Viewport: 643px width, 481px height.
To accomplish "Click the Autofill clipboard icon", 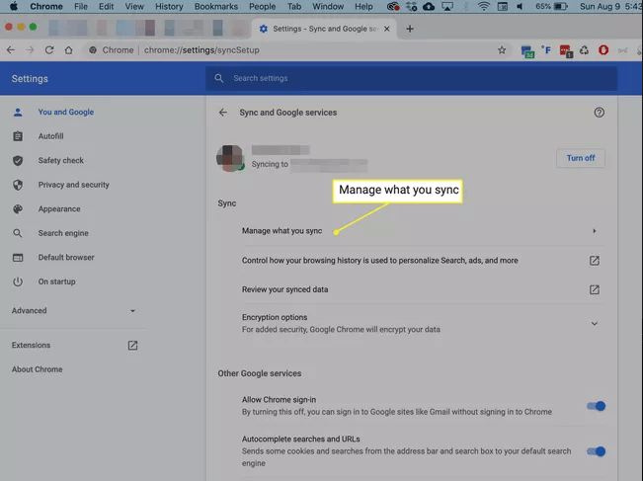I will pos(18,136).
